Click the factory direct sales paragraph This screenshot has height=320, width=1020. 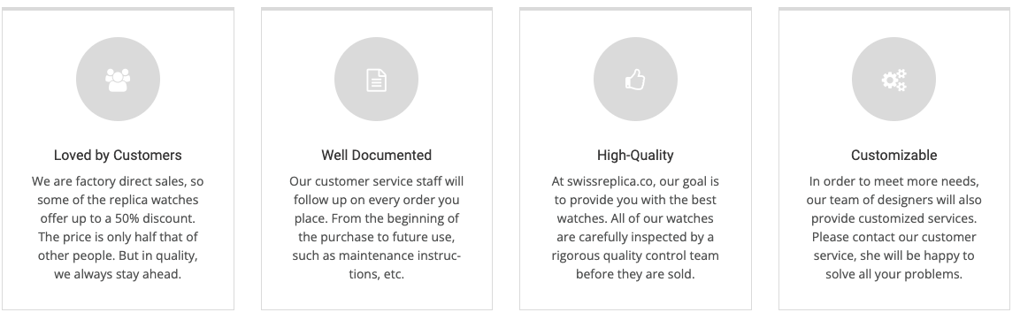(x=118, y=228)
